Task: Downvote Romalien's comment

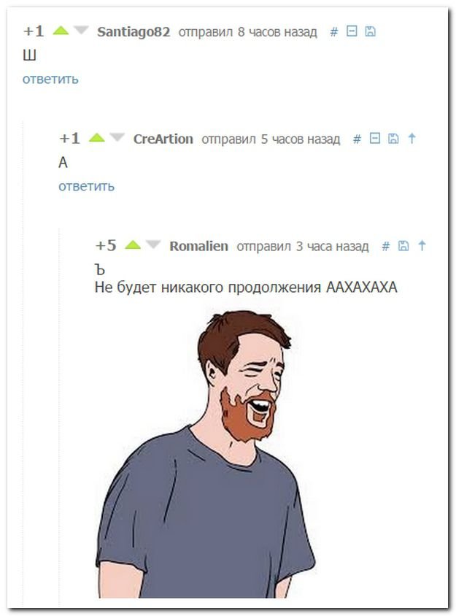Action: click(152, 245)
